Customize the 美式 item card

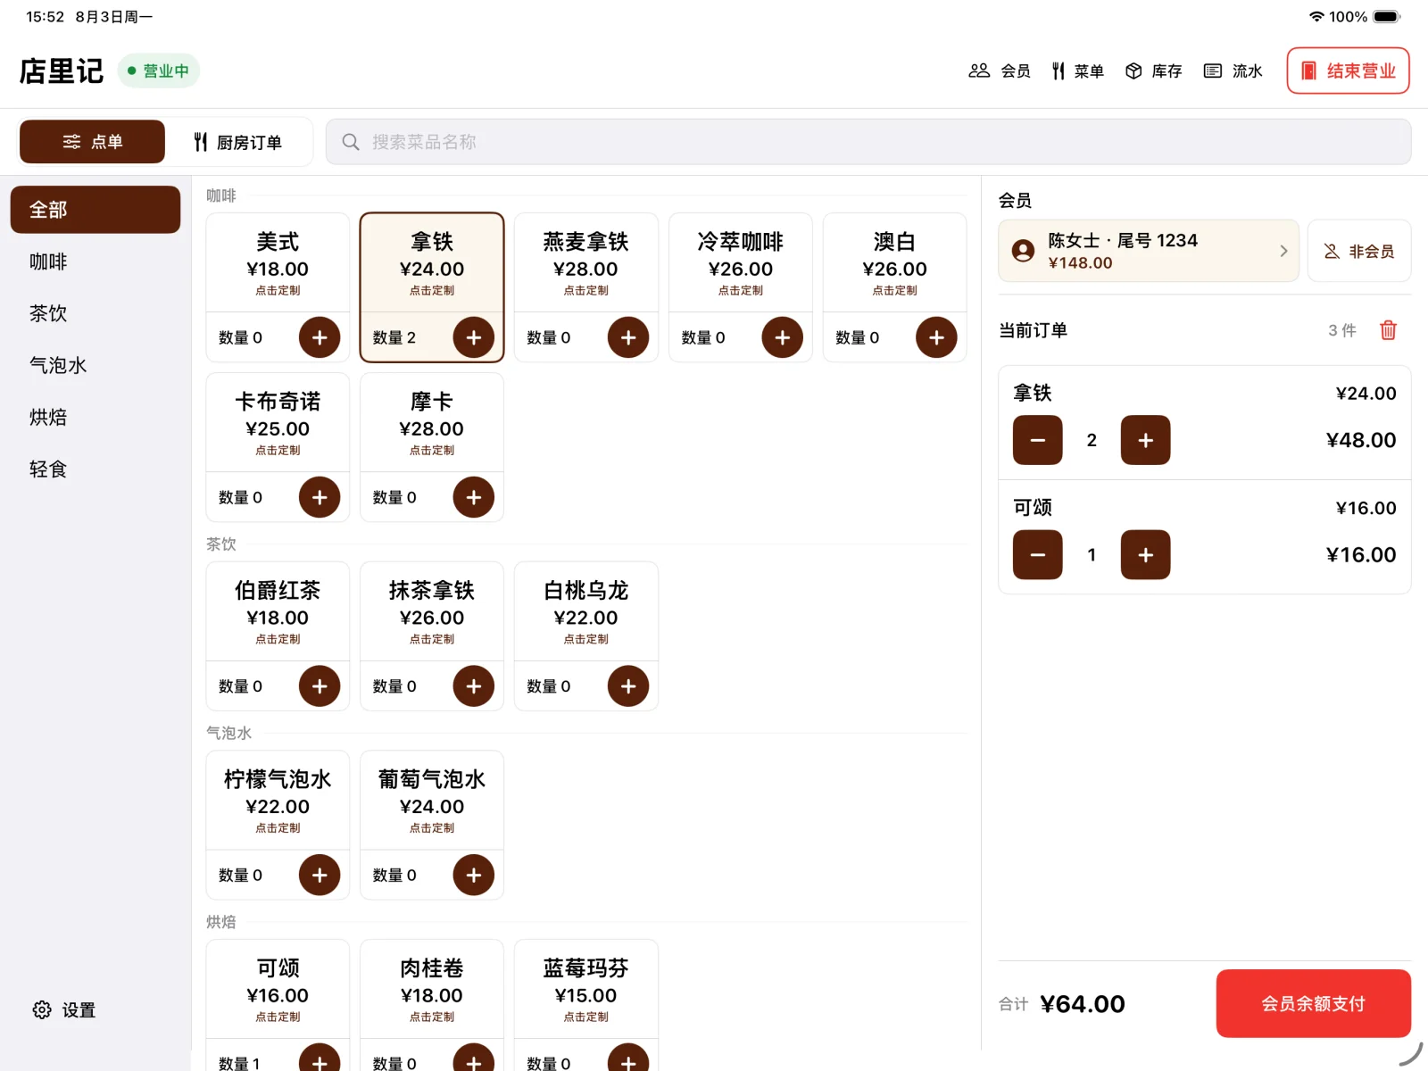point(278,263)
